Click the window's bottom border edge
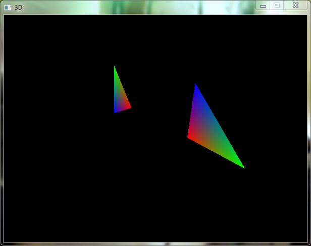The image size is (311, 246). [155, 244]
